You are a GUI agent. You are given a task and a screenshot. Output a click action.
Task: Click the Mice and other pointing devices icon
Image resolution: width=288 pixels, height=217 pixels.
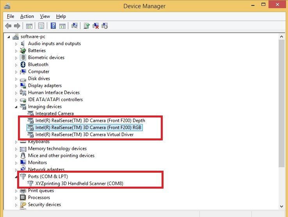23,156
